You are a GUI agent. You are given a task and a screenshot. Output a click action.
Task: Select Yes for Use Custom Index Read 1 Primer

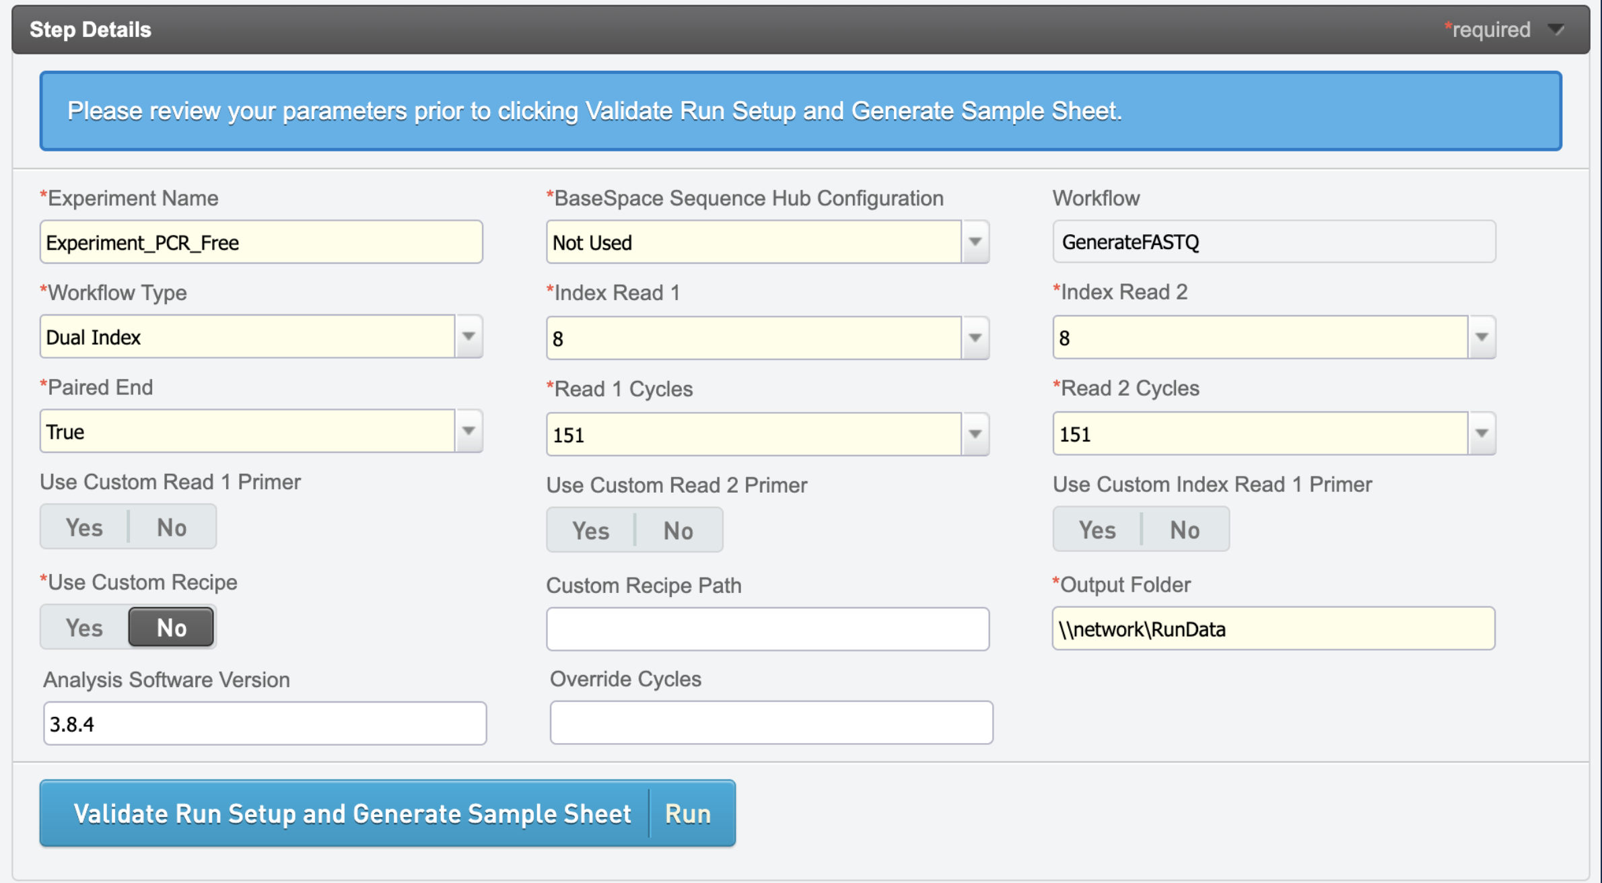[x=1097, y=530]
